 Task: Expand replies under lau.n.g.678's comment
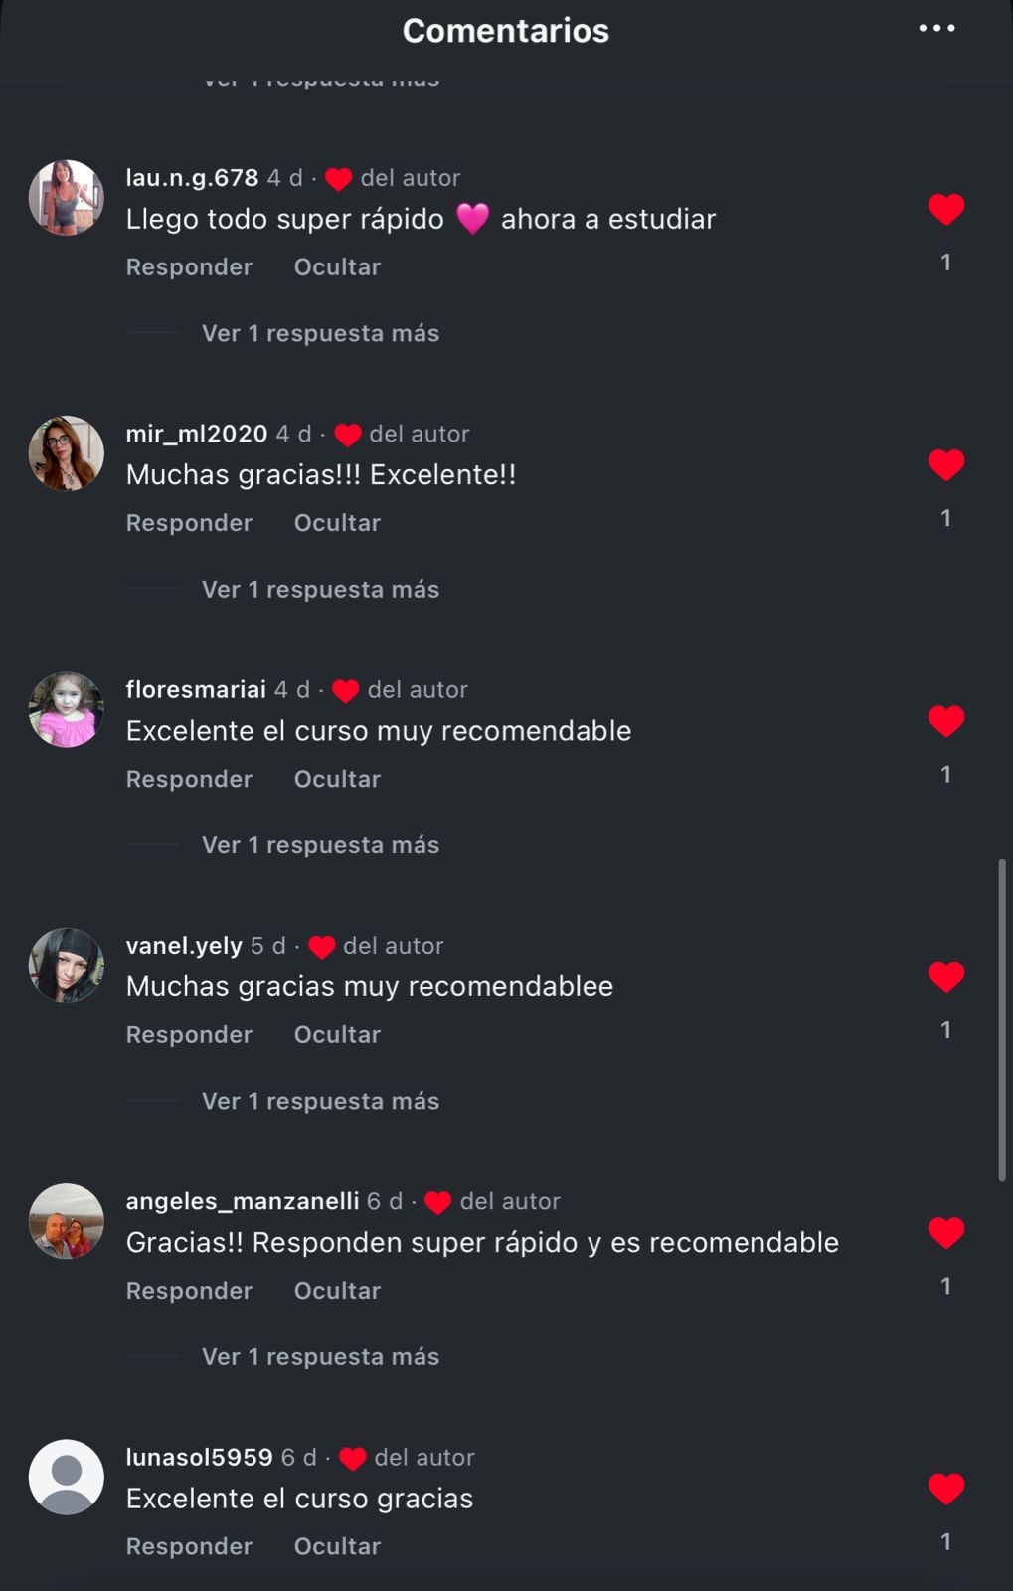(x=320, y=333)
